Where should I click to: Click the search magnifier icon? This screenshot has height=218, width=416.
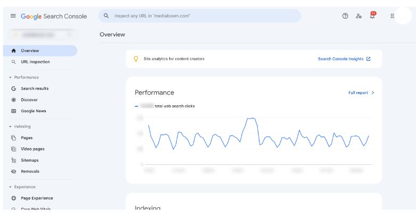pyautogui.click(x=106, y=16)
